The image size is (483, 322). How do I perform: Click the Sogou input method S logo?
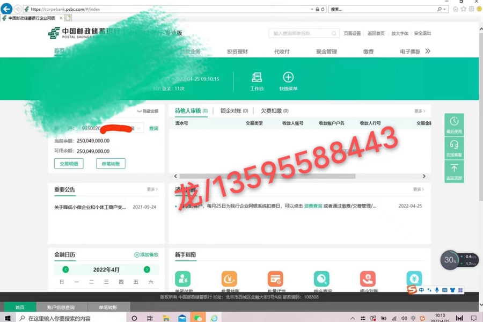coord(412,290)
